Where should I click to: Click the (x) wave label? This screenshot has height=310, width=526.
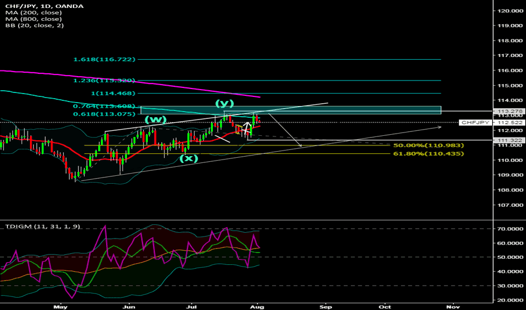pos(189,158)
